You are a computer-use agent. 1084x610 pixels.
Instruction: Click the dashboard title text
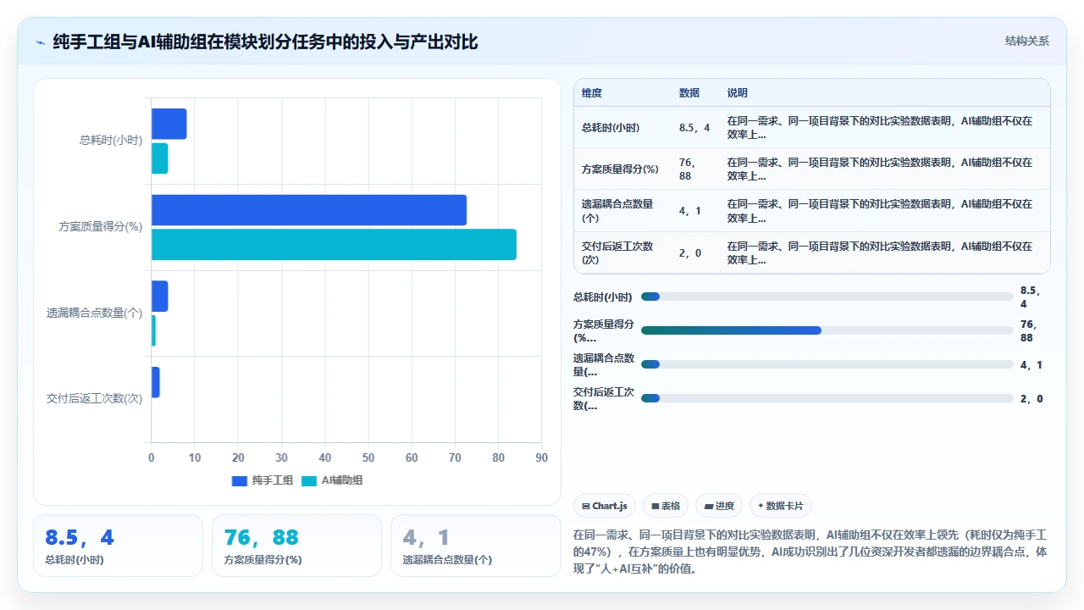265,42
